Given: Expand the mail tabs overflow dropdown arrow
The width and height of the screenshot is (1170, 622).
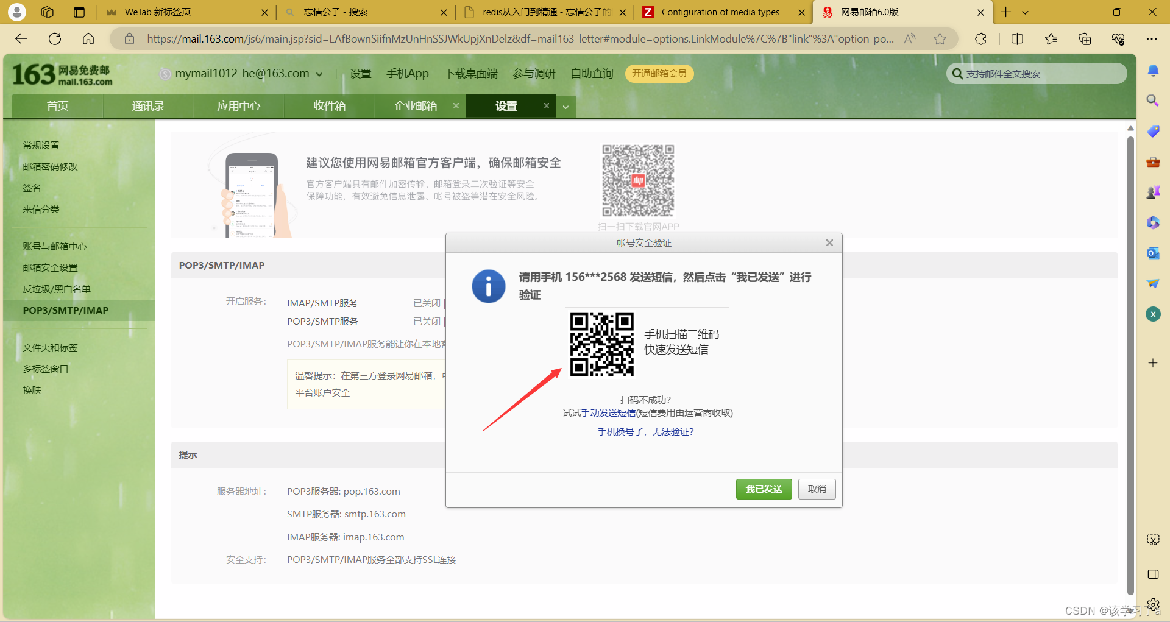Looking at the screenshot, I should tap(565, 107).
